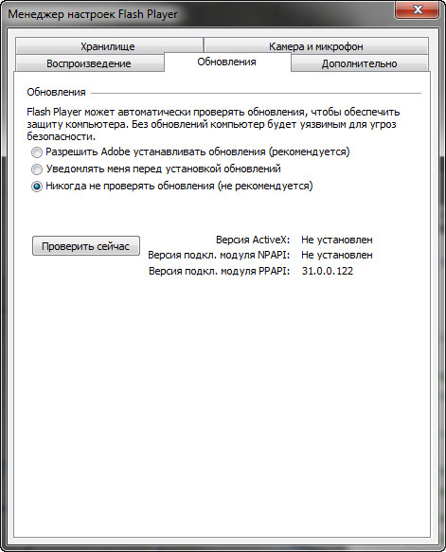
Task: Click the PPAPI version number 31.0.0.122
Action: pyautogui.click(x=328, y=271)
